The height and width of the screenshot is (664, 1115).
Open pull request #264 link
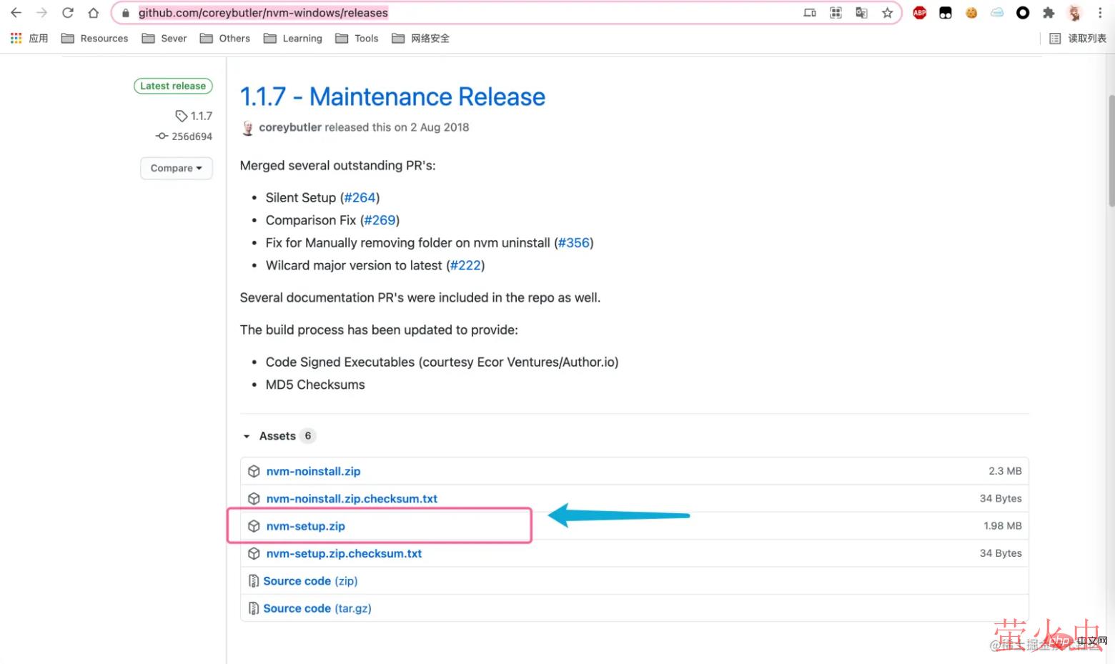point(360,198)
